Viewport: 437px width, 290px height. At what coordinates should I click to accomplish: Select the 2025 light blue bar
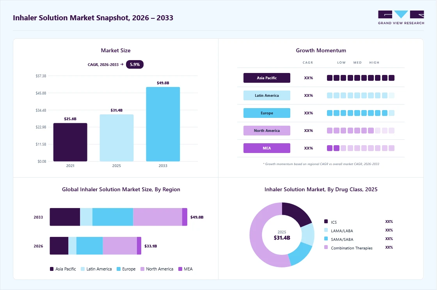[117, 138]
